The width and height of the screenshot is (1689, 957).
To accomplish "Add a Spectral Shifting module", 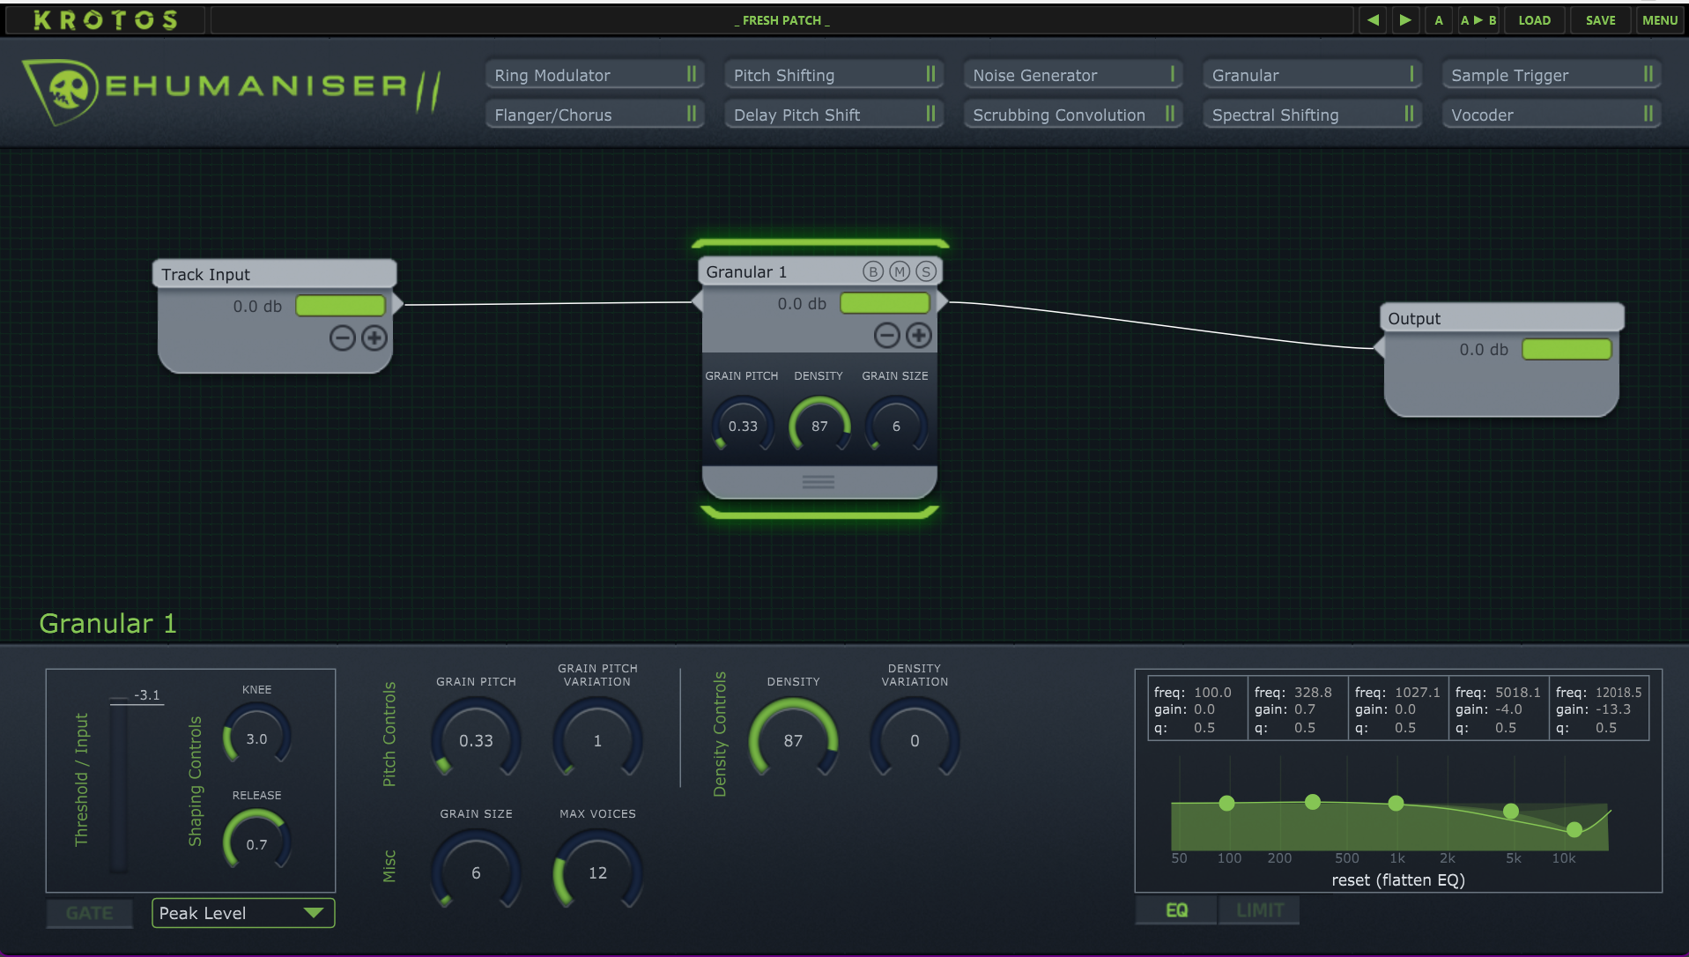I will pyautogui.click(x=1312, y=115).
